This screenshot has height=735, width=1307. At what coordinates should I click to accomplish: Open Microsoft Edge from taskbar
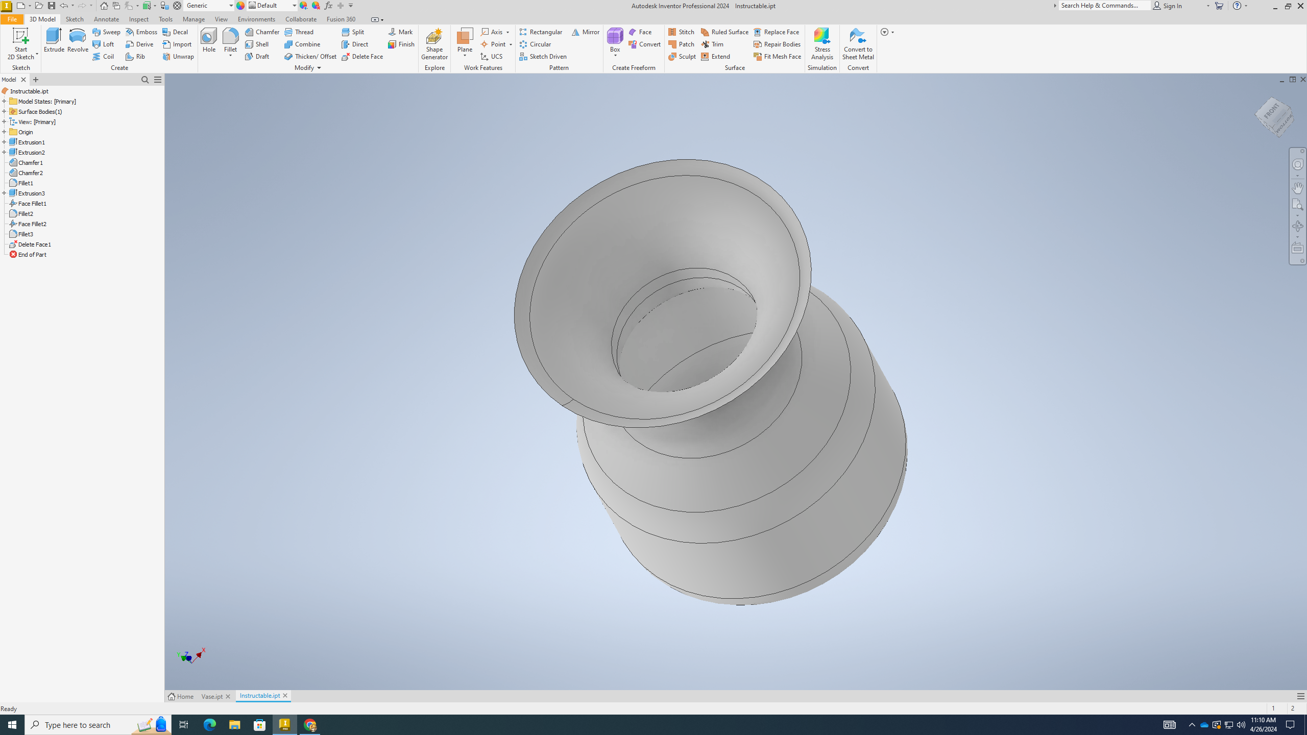coord(209,725)
